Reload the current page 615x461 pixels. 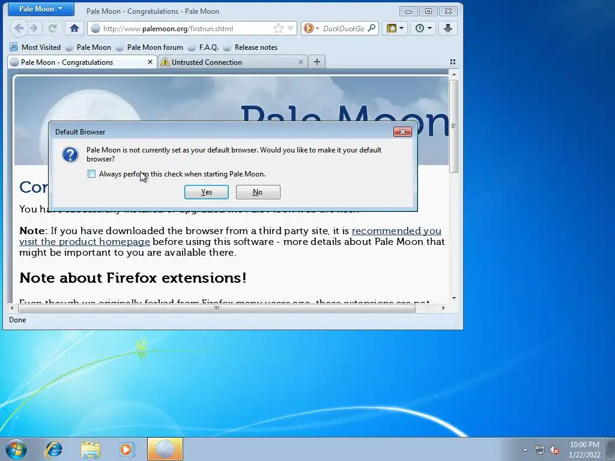pyautogui.click(x=53, y=28)
